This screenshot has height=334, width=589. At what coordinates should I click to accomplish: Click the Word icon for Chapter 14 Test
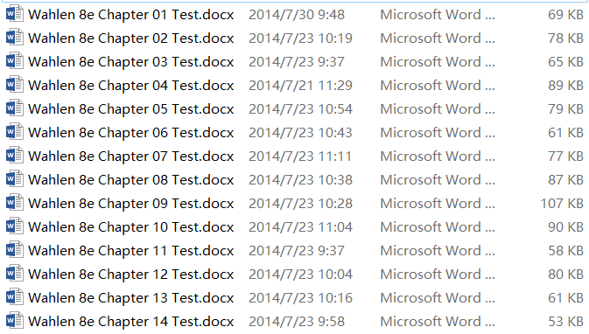pyautogui.click(x=15, y=321)
